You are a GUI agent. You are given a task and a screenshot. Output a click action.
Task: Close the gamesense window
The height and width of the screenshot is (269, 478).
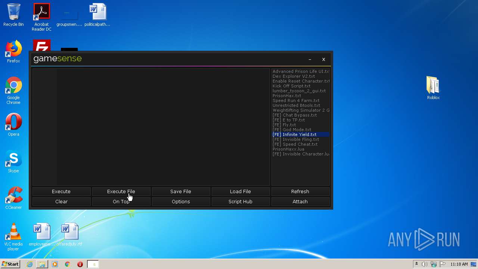tap(324, 59)
